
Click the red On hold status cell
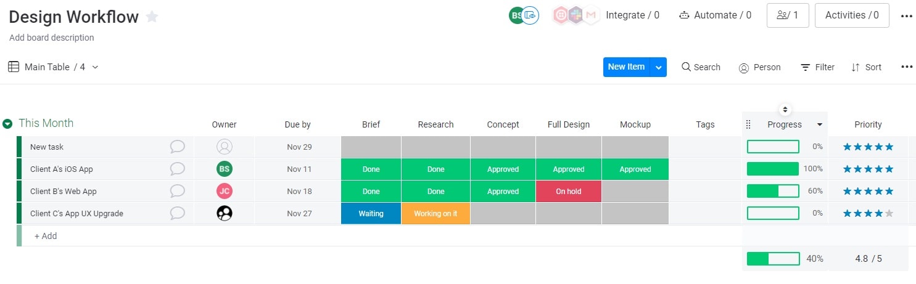tap(569, 191)
